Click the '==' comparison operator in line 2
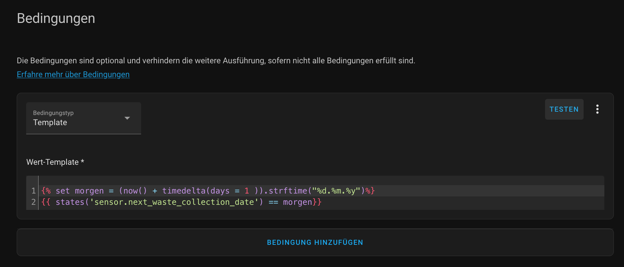This screenshot has height=267, width=624. tap(273, 202)
